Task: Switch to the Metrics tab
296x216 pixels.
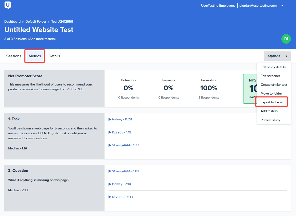Action: (x=35, y=56)
